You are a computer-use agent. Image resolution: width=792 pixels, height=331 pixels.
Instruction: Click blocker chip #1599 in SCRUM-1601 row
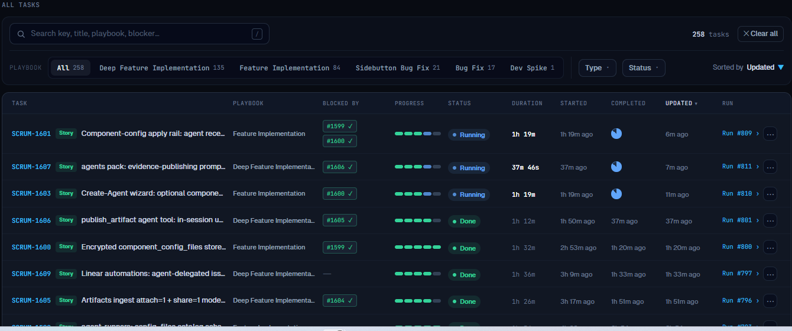(x=340, y=126)
